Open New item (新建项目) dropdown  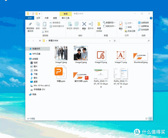pos(109,23)
